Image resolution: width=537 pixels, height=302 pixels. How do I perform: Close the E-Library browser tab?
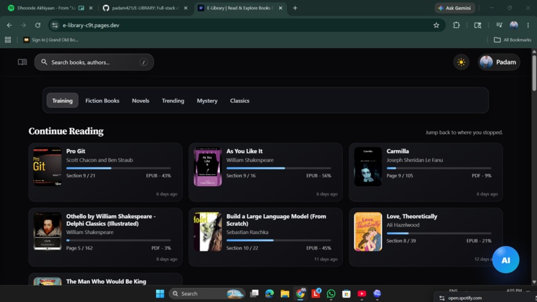pyautogui.click(x=280, y=8)
